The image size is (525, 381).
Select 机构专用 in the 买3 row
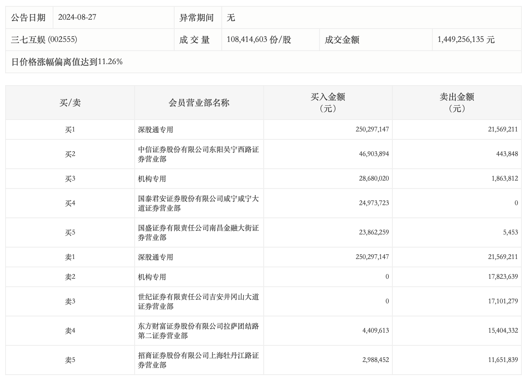pos(152,179)
